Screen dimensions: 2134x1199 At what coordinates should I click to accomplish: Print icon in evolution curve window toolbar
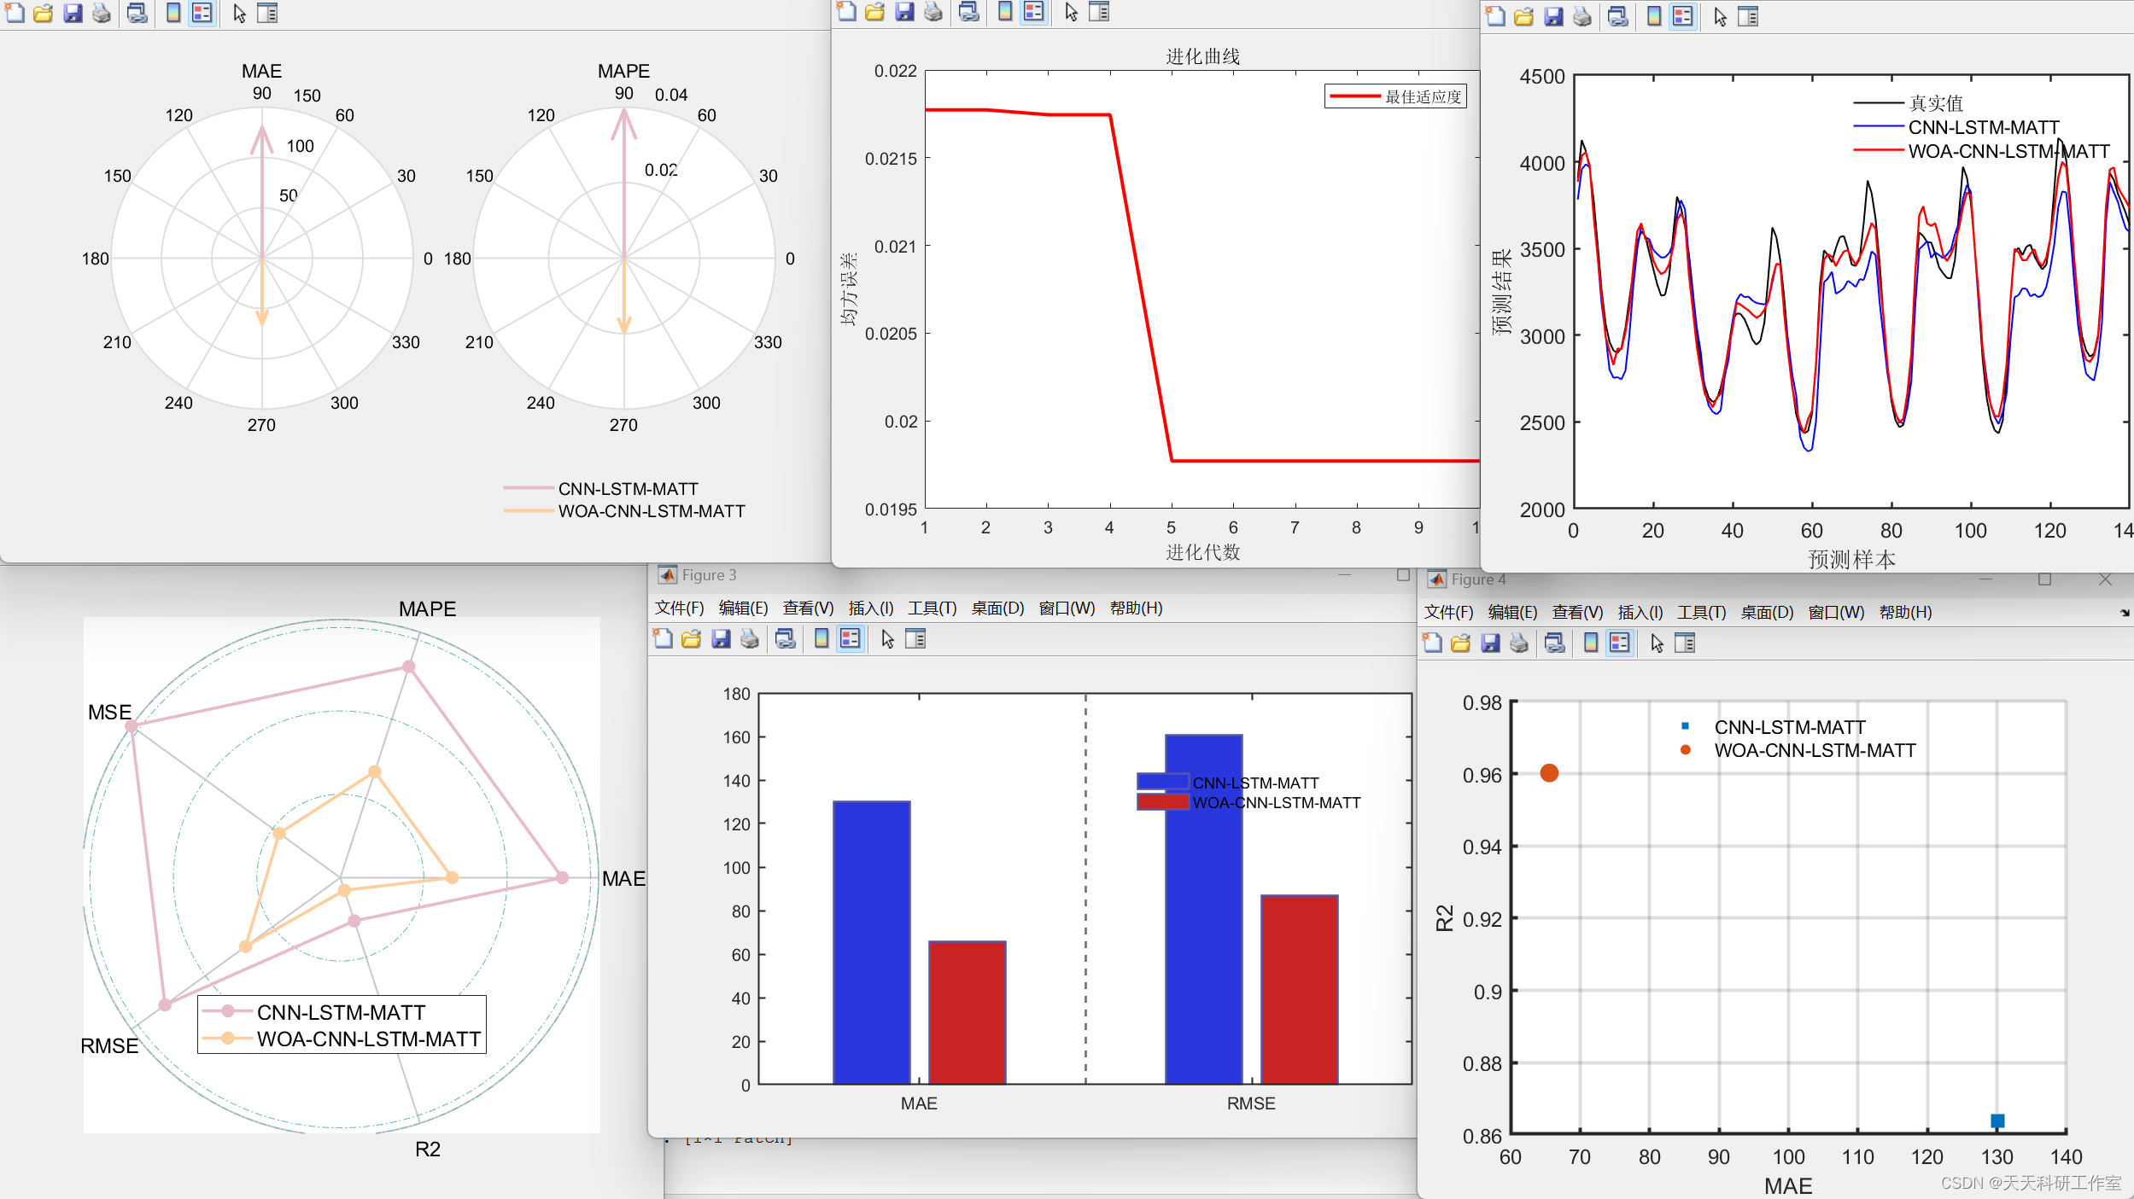click(x=933, y=11)
